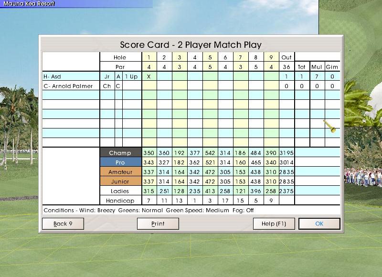Select the blue Pro tee label

[120, 162]
